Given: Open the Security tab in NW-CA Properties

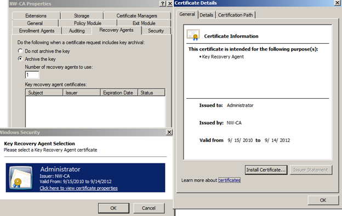Looking at the screenshot, I should tap(156, 31).
